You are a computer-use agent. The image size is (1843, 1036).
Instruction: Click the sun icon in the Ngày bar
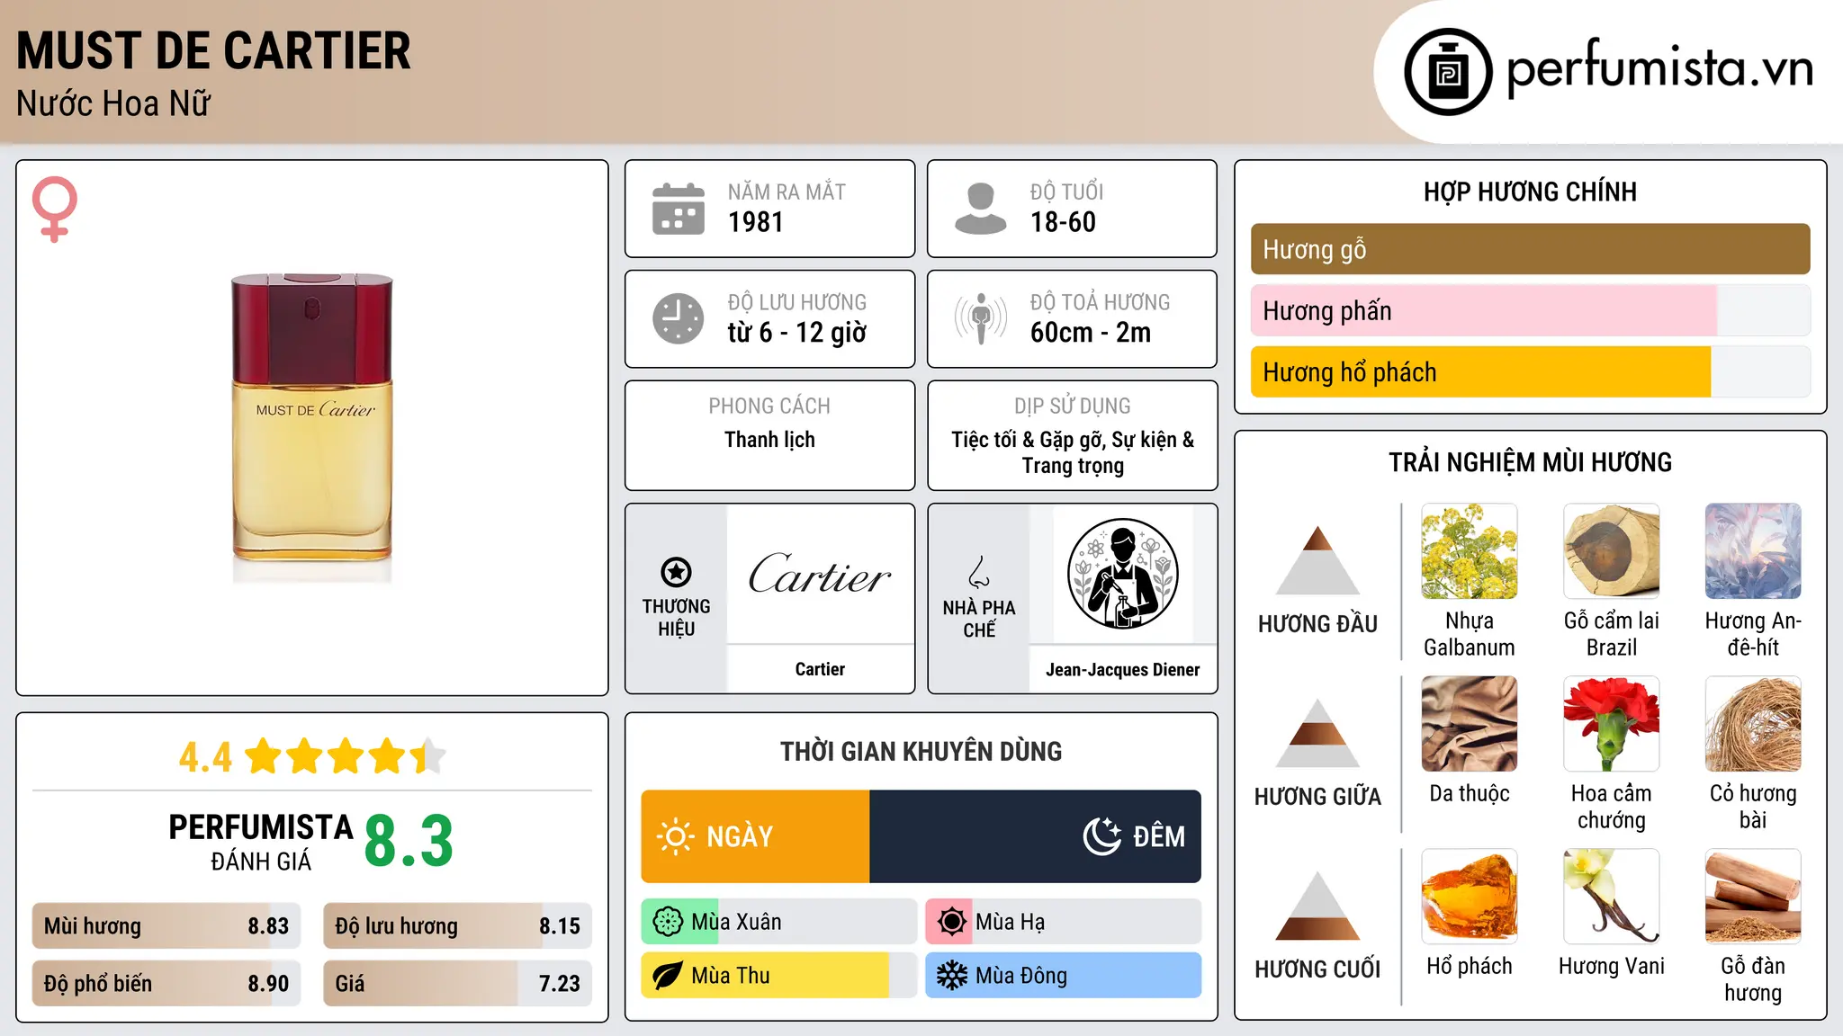675,836
